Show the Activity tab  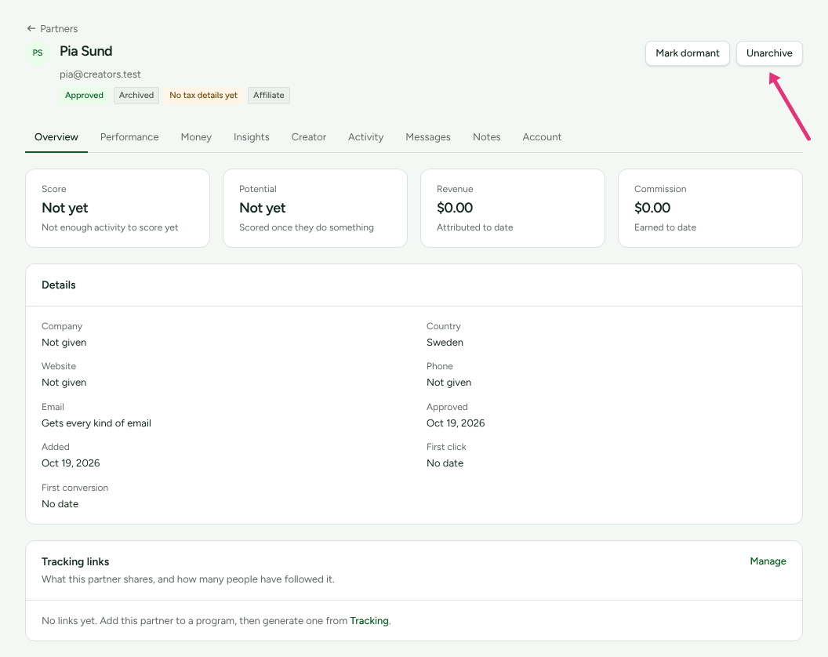[x=365, y=137]
